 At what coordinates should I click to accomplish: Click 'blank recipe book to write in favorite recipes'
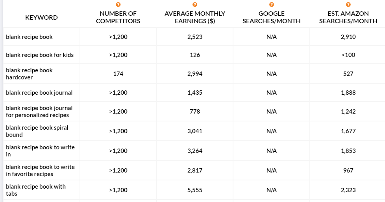pos(40,171)
